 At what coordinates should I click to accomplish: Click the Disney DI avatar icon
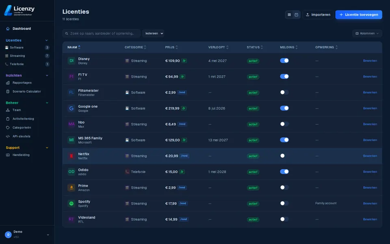click(x=71, y=61)
